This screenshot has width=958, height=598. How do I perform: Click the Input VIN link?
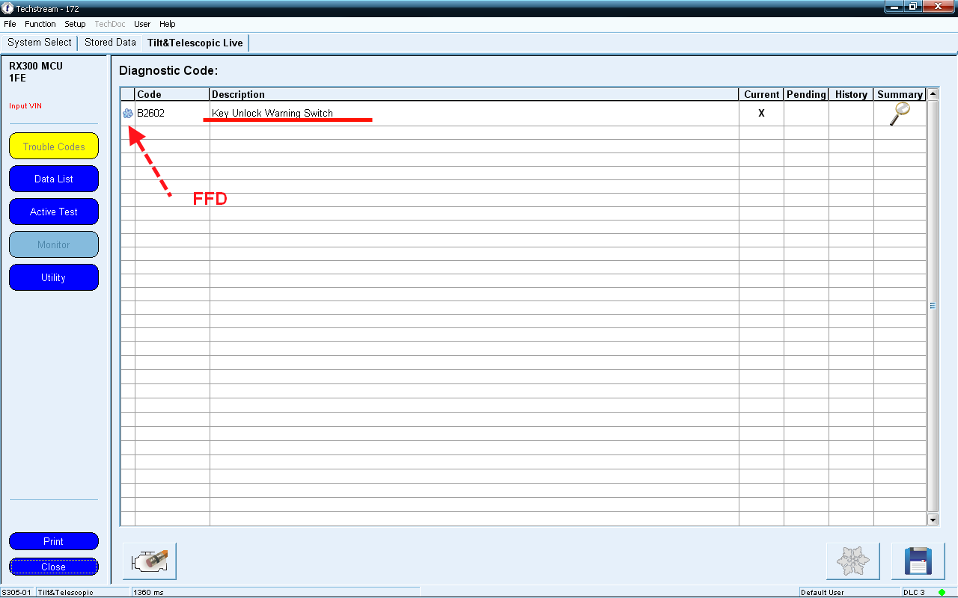click(x=25, y=106)
